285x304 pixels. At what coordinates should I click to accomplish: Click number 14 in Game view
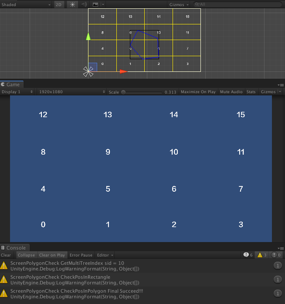(174, 115)
